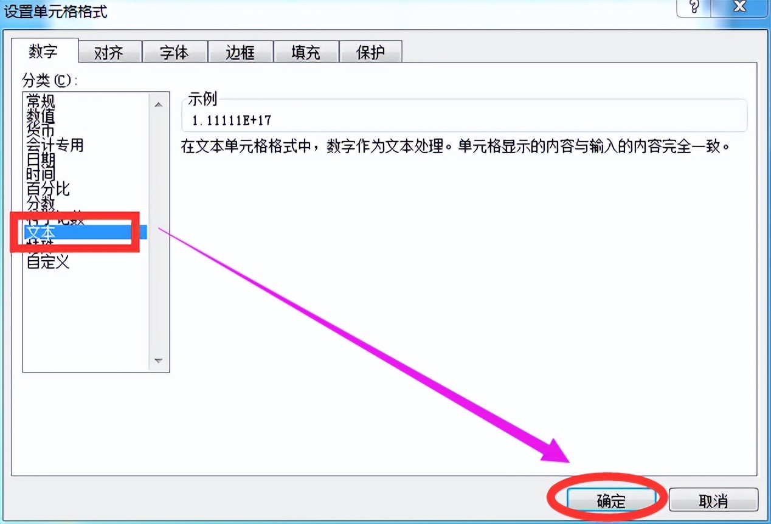Click the category list scroll up arrow

[x=159, y=105]
